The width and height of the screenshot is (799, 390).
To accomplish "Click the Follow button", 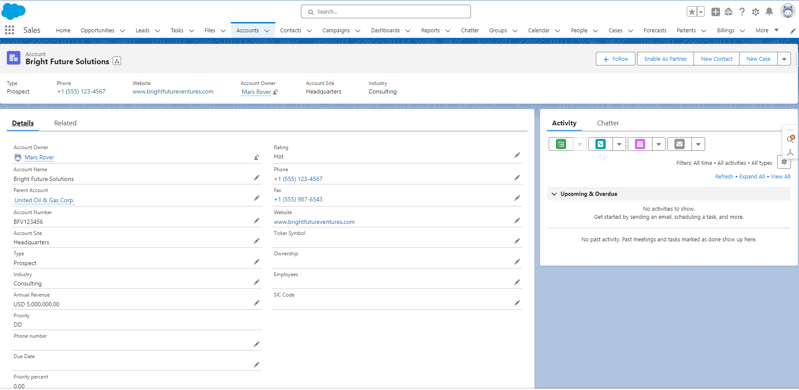I will pyautogui.click(x=615, y=59).
